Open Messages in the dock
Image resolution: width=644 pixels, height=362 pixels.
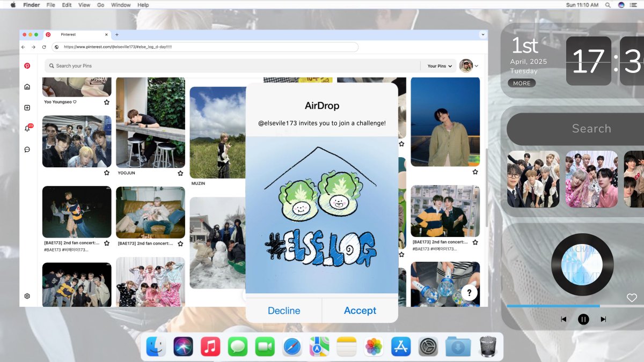(x=238, y=346)
